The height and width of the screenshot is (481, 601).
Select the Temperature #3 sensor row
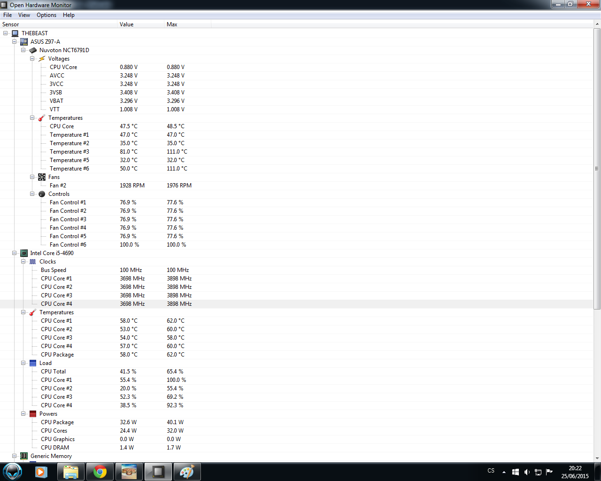point(297,152)
